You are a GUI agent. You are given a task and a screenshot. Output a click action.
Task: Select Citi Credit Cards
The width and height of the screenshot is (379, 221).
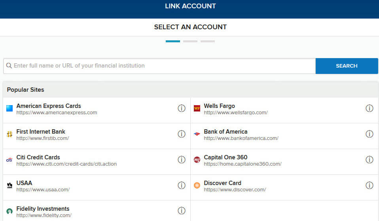coord(38,157)
